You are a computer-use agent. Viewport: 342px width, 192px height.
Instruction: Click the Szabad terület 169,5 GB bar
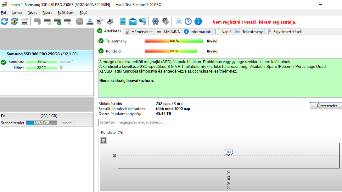coord(42,123)
